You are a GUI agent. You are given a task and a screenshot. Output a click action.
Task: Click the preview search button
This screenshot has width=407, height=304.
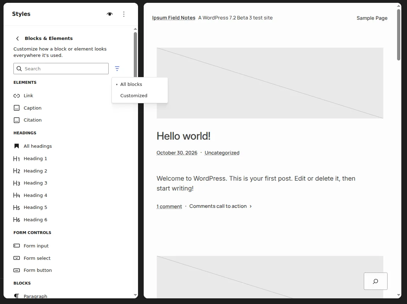[376, 281]
